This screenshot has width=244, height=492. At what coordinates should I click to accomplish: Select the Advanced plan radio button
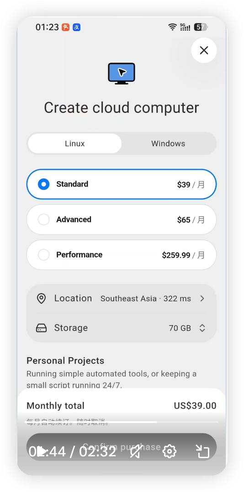pos(43,219)
